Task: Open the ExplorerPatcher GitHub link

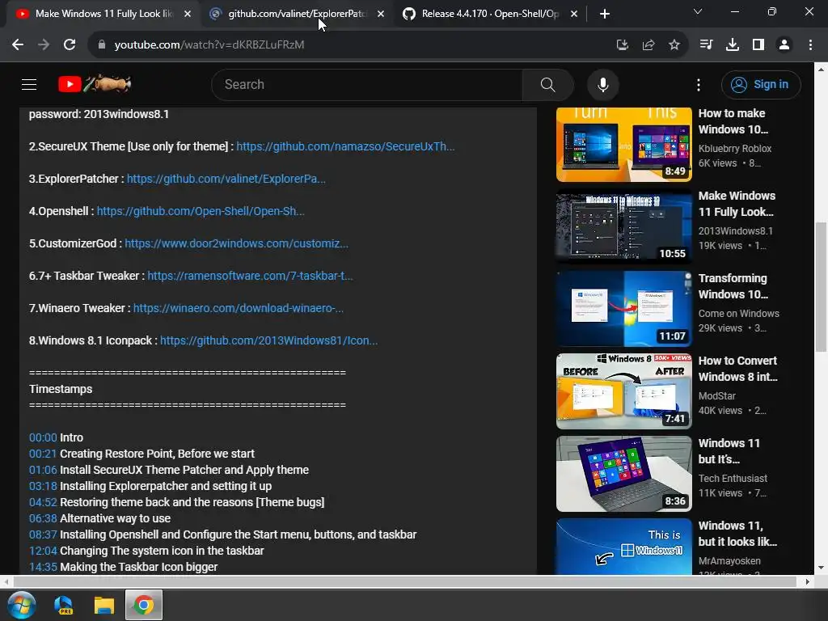Action: pyautogui.click(x=226, y=179)
